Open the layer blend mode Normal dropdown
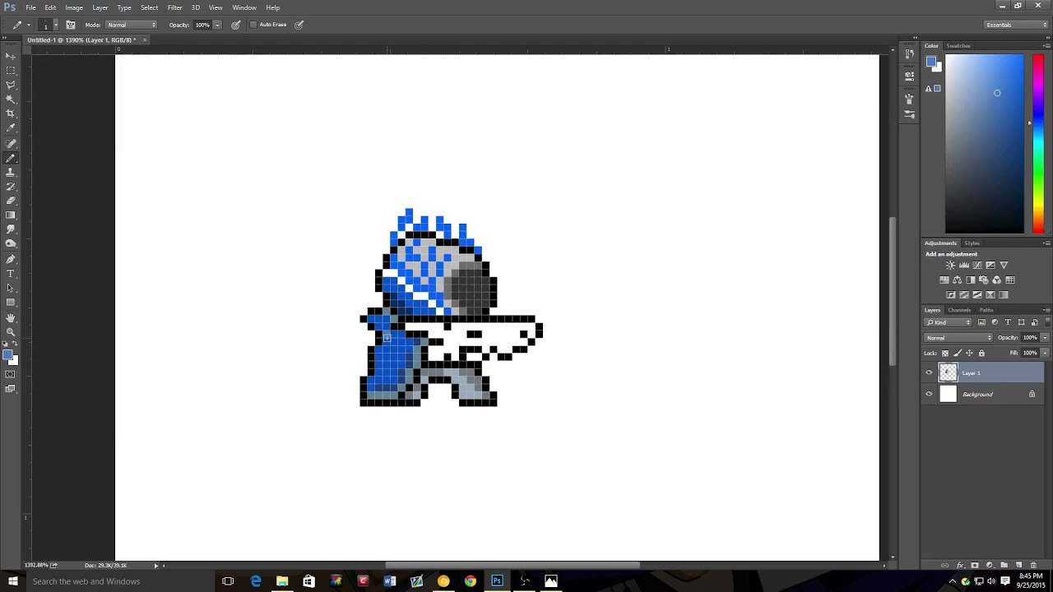The image size is (1053, 592). pos(958,338)
